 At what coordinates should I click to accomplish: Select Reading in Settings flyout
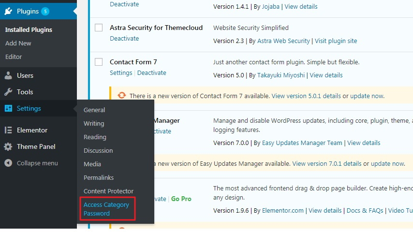[x=95, y=137]
